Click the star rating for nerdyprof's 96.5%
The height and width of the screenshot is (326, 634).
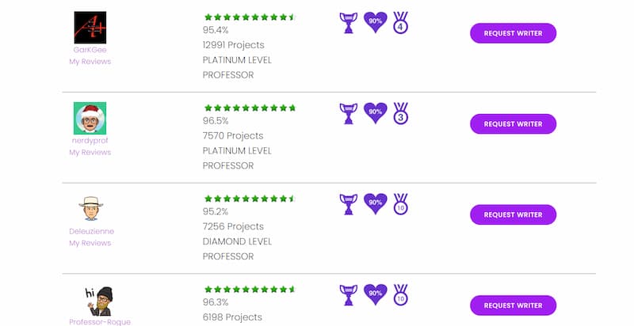pos(250,108)
